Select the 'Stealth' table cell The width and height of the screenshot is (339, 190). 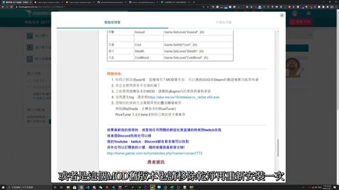(149, 51)
